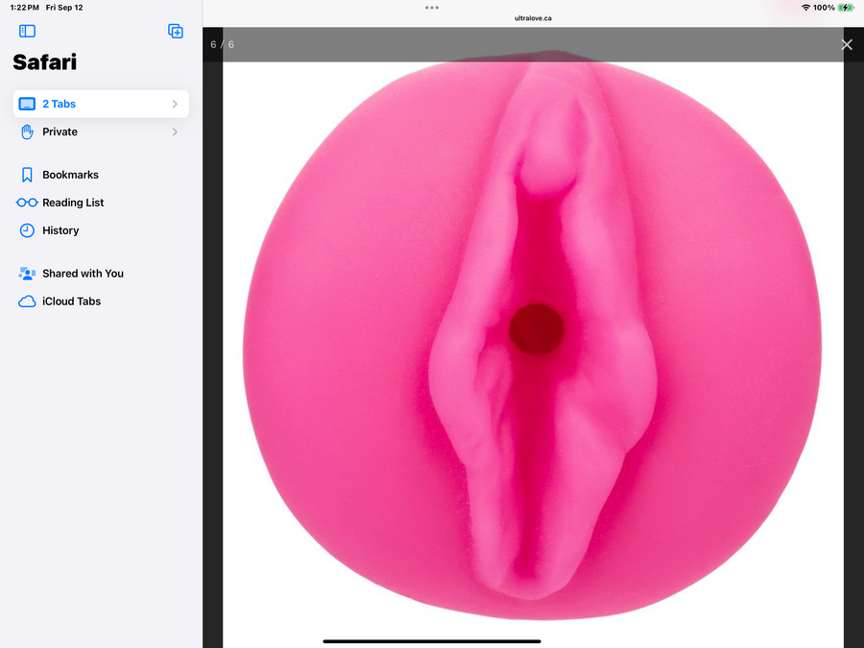Open the three-dot multitasking menu
Viewport: 864px width, 648px height.
coord(432,7)
